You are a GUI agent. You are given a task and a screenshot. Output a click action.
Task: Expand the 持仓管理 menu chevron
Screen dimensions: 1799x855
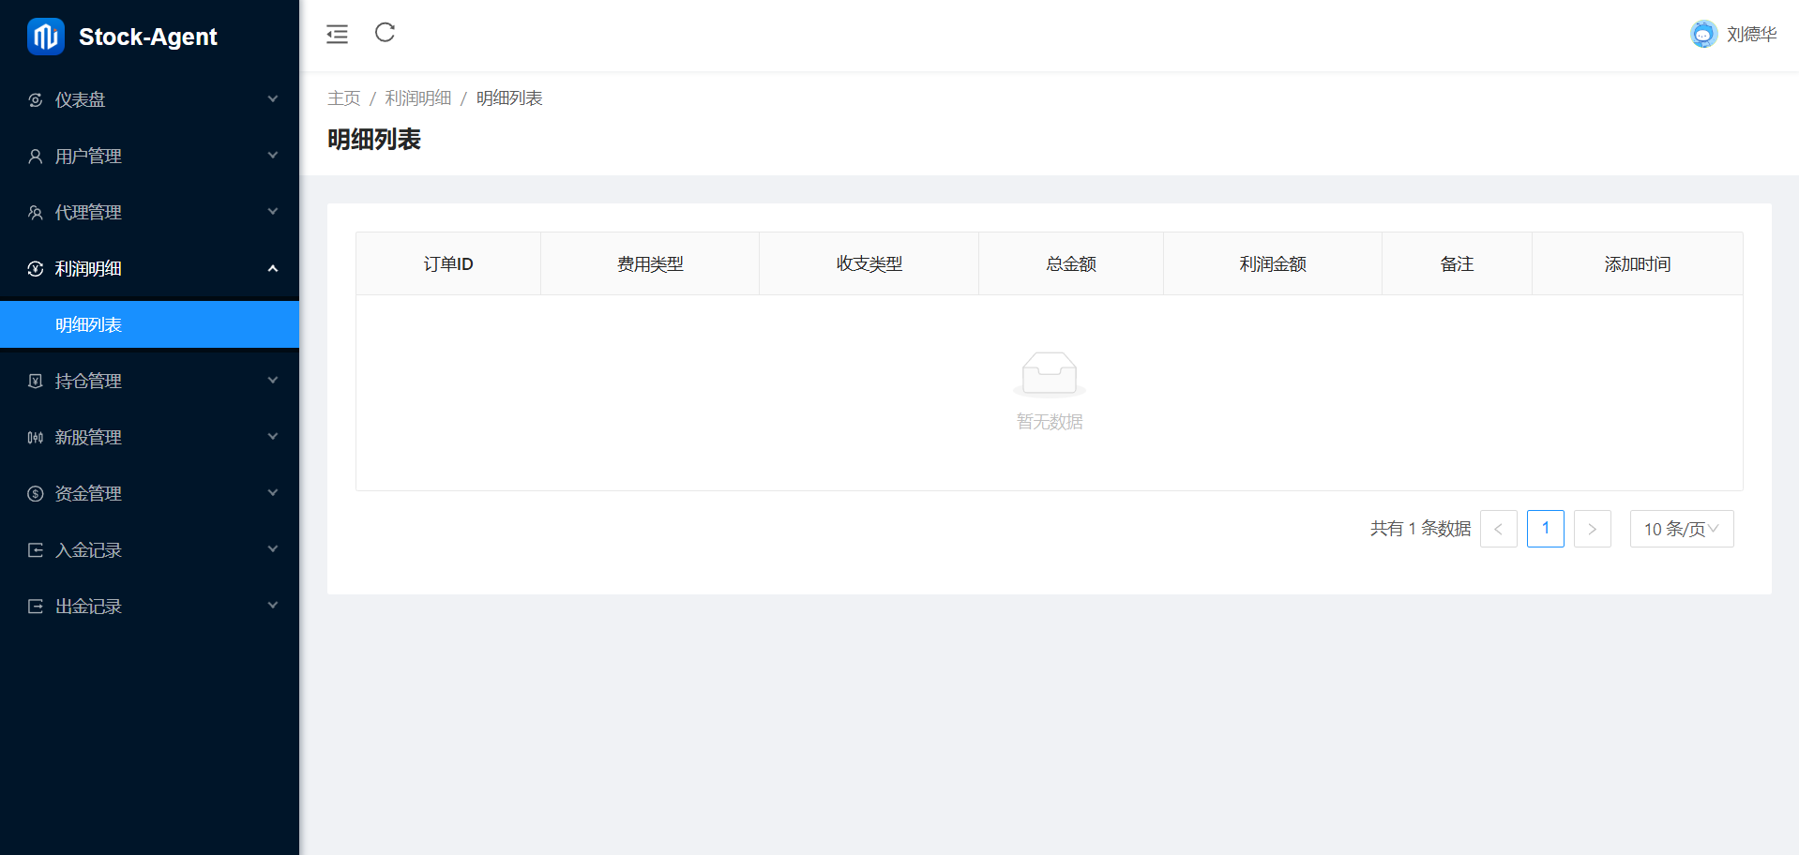[x=272, y=381]
